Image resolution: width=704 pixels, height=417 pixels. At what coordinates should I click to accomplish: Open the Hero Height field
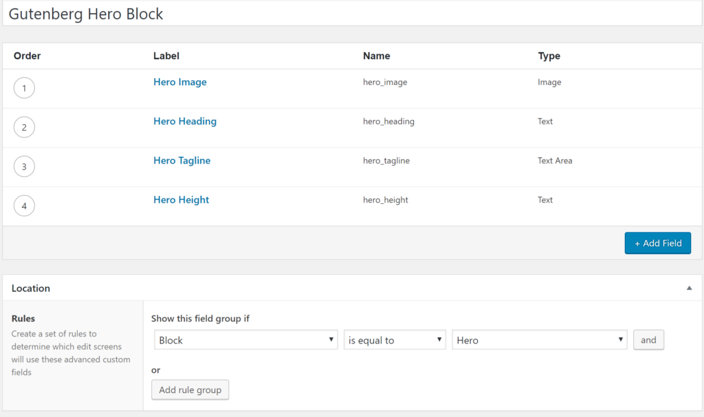tap(181, 200)
